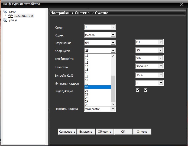Toggle the first Видео/Аудио checkbox
Screen dimensions: 188x146
138,90
